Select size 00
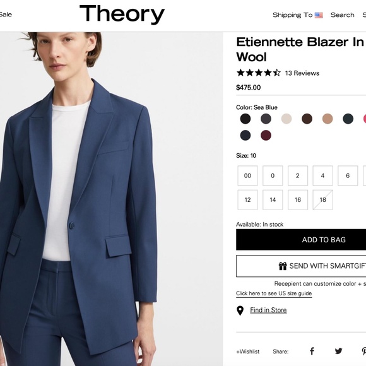Image resolution: width=366 pixels, height=366 pixels. [247, 176]
